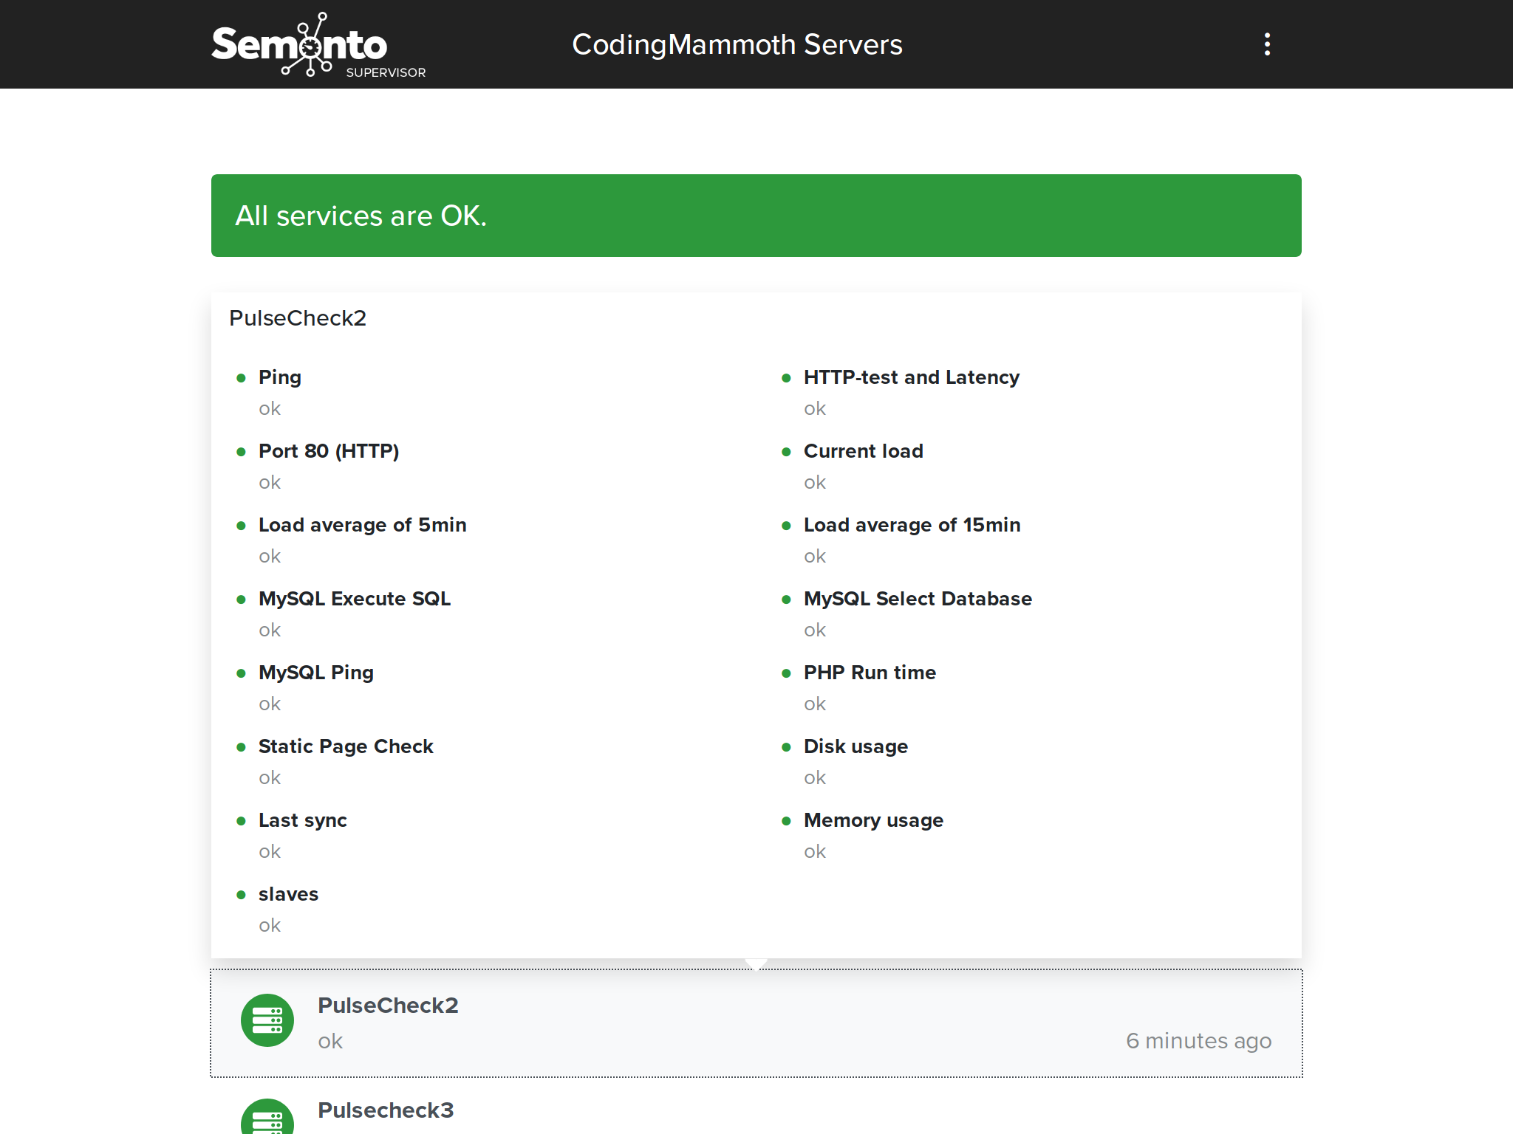
Task: Click the green status dot beside Last sync
Action: (x=241, y=821)
